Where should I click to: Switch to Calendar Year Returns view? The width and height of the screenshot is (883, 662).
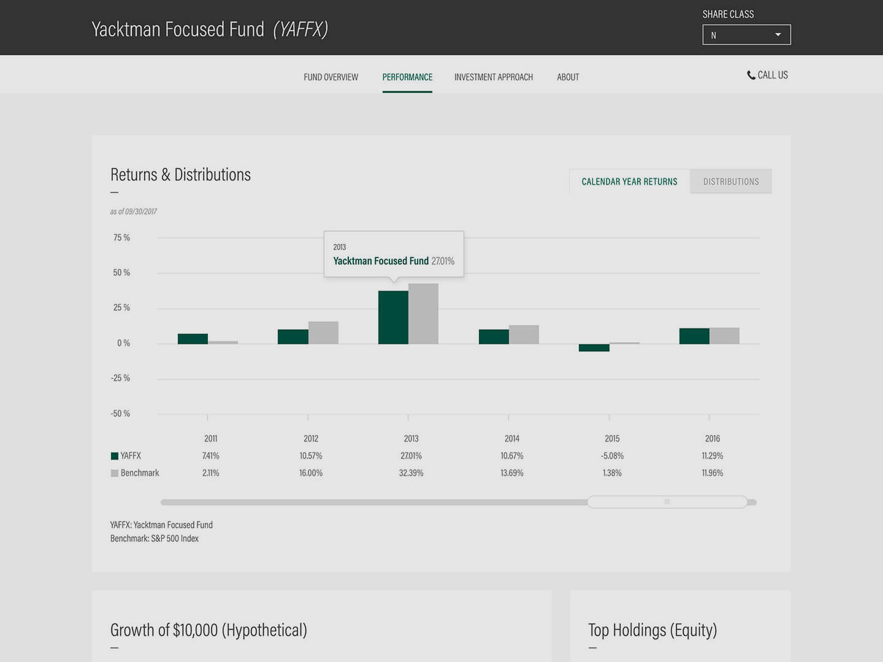[629, 181]
